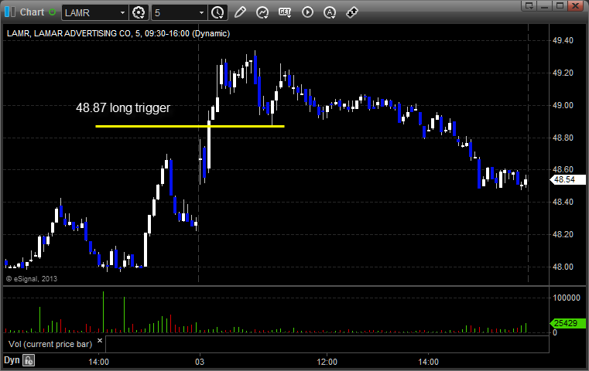Image resolution: width=589 pixels, height=371 pixels.
Task: Click the green status circle next to Chart
Action: click(52, 12)
